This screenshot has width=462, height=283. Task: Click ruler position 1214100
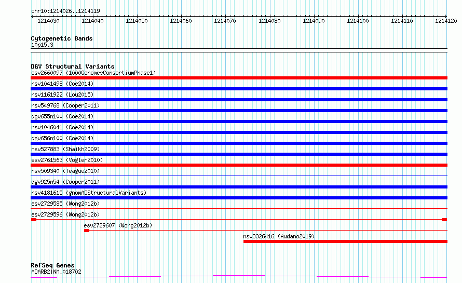pos(358,21)
